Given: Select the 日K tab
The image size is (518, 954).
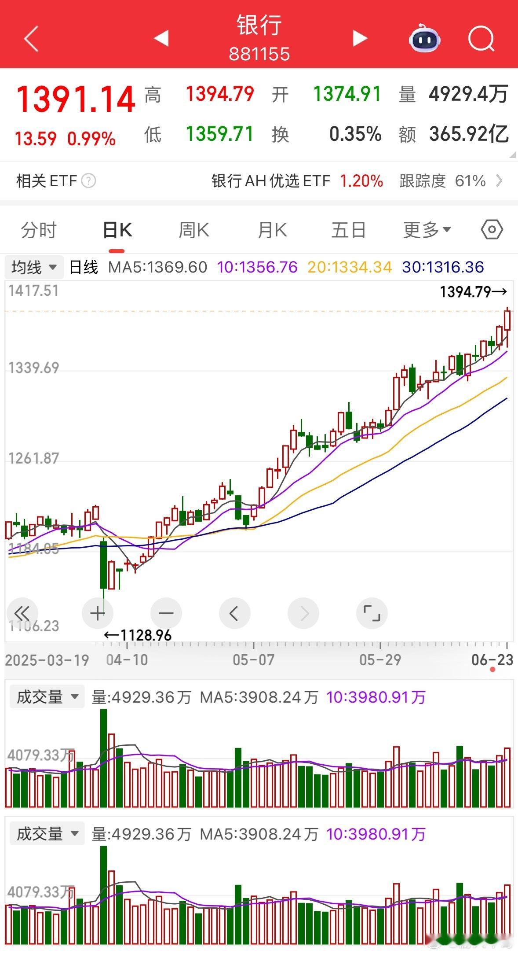Looking at the screenshot, I should [x=117, y=230].
